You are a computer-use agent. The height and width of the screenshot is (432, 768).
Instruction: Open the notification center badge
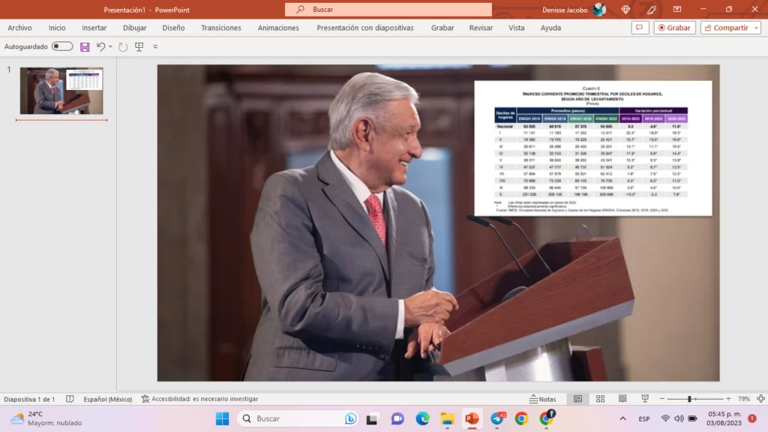pos(752,418)
